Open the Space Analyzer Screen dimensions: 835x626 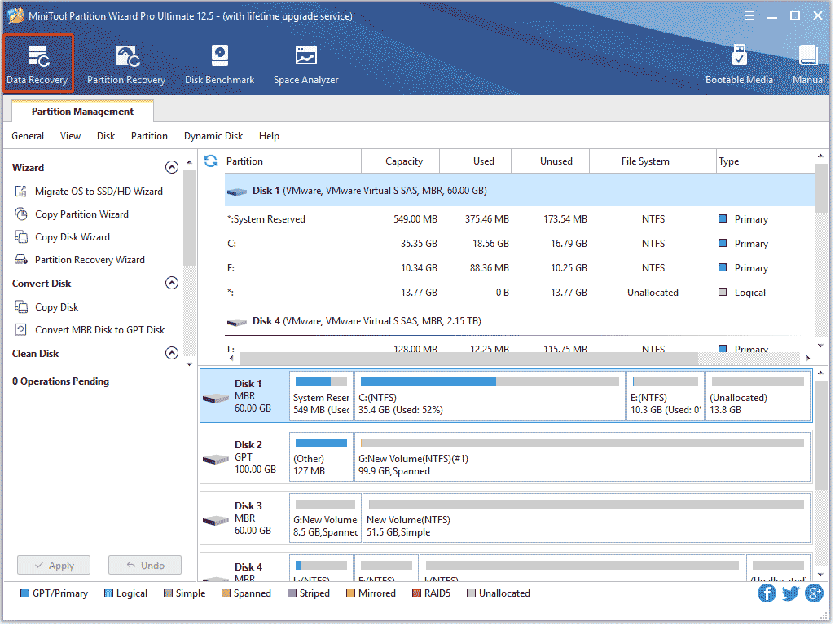(305, 64)
